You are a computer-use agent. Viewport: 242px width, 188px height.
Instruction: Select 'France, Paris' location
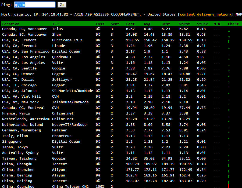(16, 113)
